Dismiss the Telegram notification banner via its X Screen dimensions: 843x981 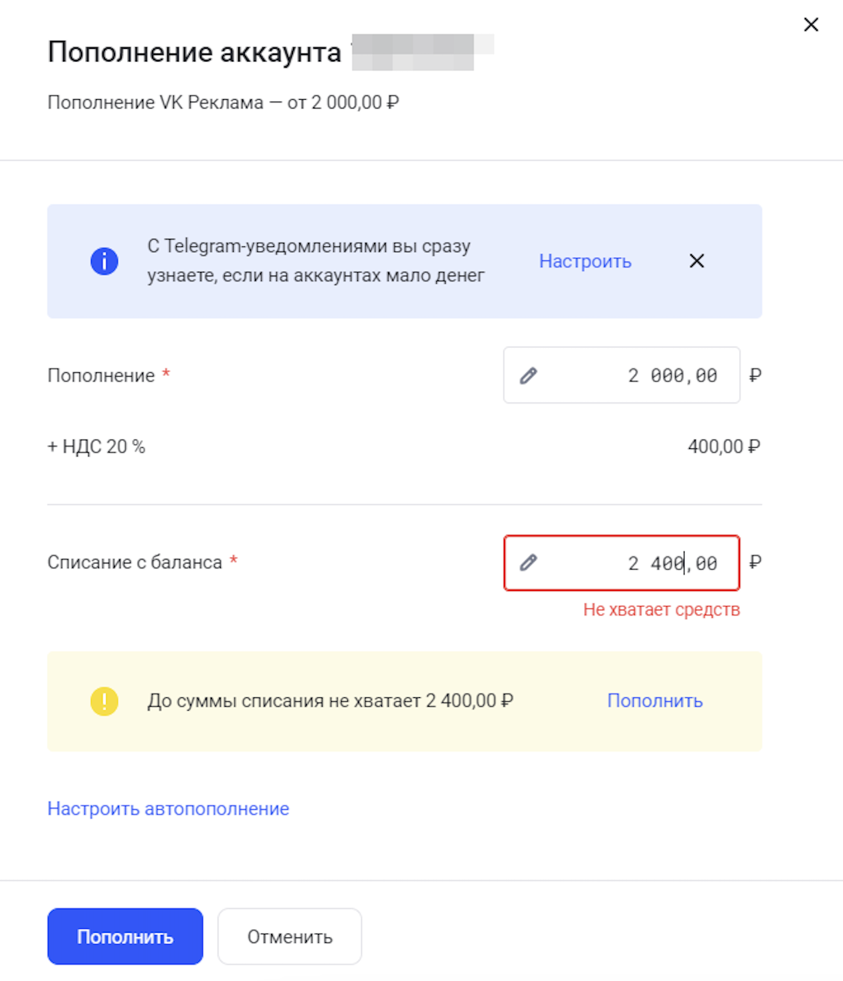[696, 261]
